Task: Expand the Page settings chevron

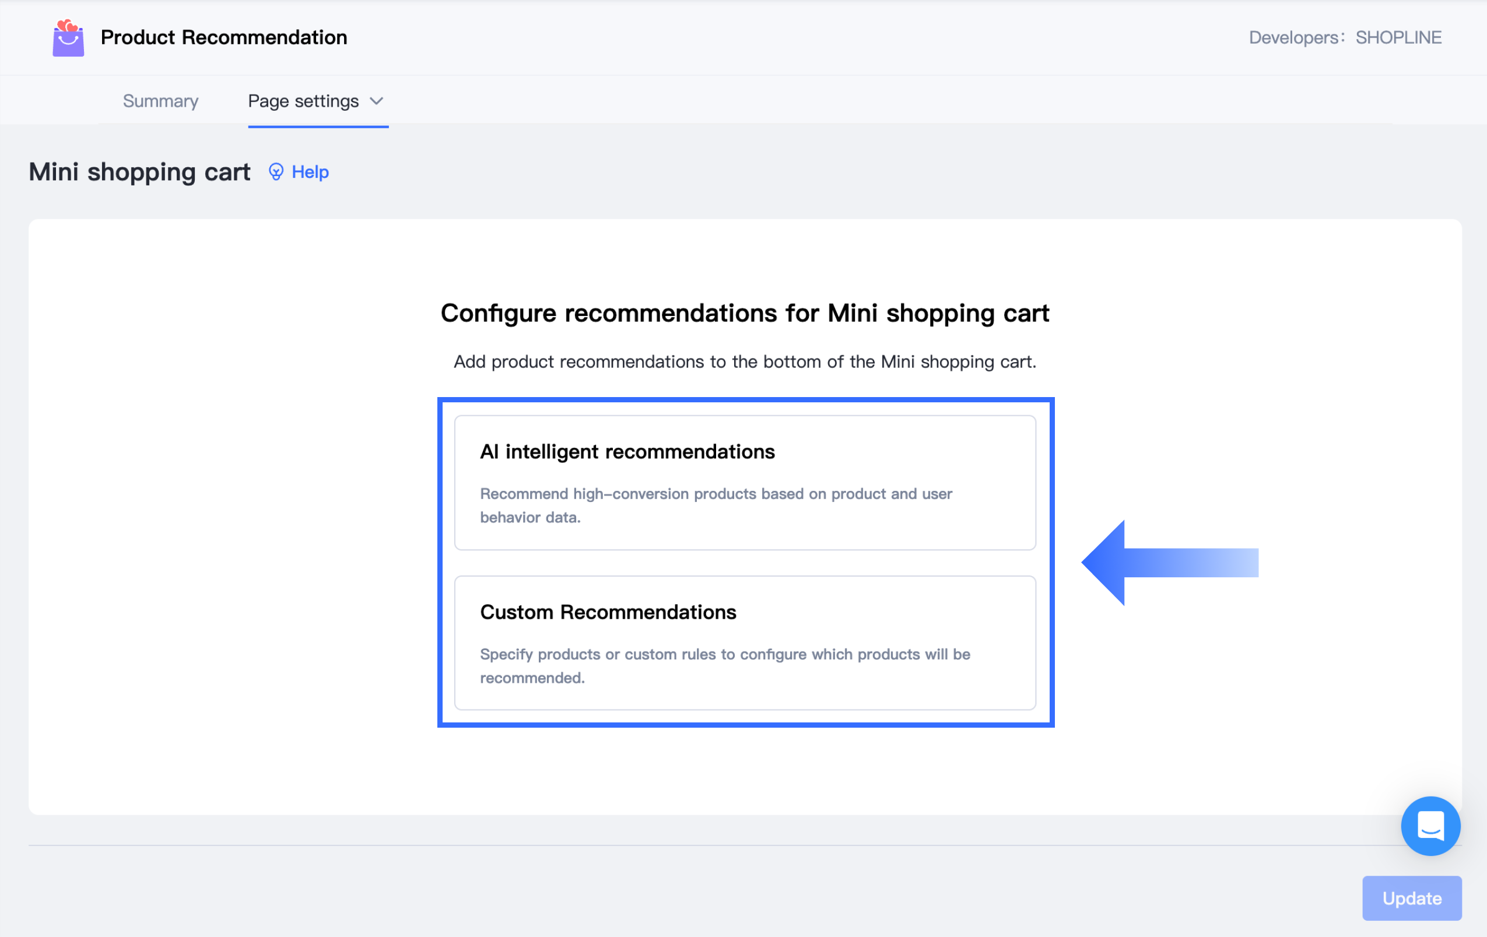Action: [377, 101]
